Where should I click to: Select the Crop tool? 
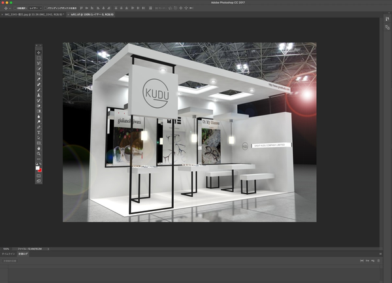click(39, 74)
